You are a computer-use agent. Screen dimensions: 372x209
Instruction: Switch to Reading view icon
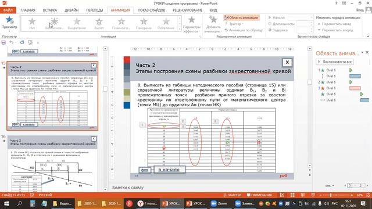pyautogui.click(x=303, y=195)
